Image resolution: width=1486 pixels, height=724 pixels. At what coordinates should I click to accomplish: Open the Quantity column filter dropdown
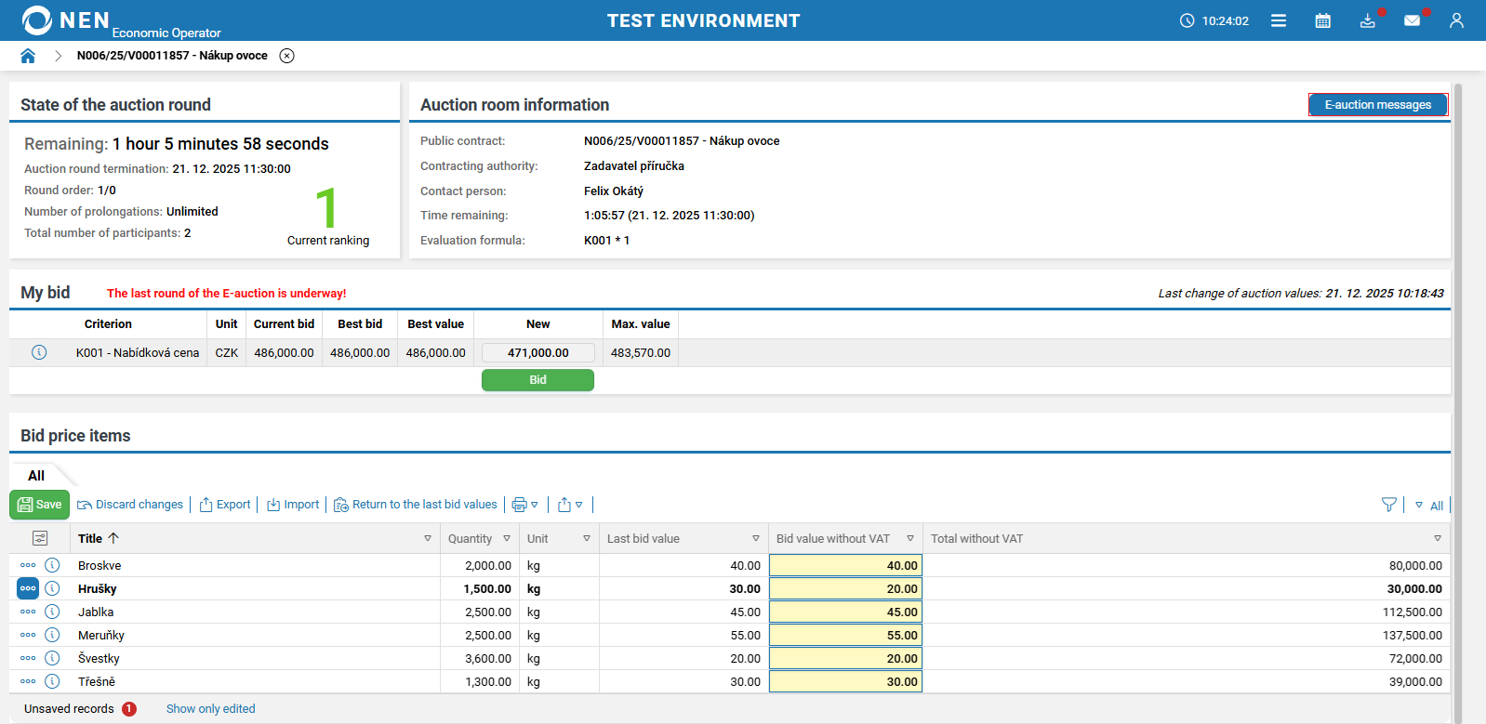click(x=507, y=538)
